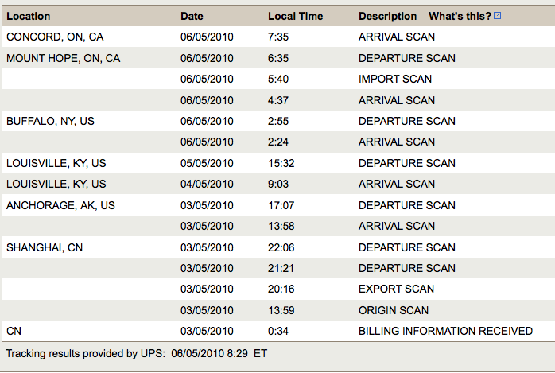The image size is (555, 373).
Task: Select the EXPORT SCAN description
Action: click(x=397, y=289)
